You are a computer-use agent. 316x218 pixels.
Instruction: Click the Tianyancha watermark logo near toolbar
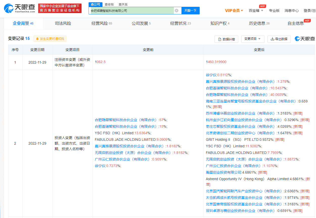304,39
